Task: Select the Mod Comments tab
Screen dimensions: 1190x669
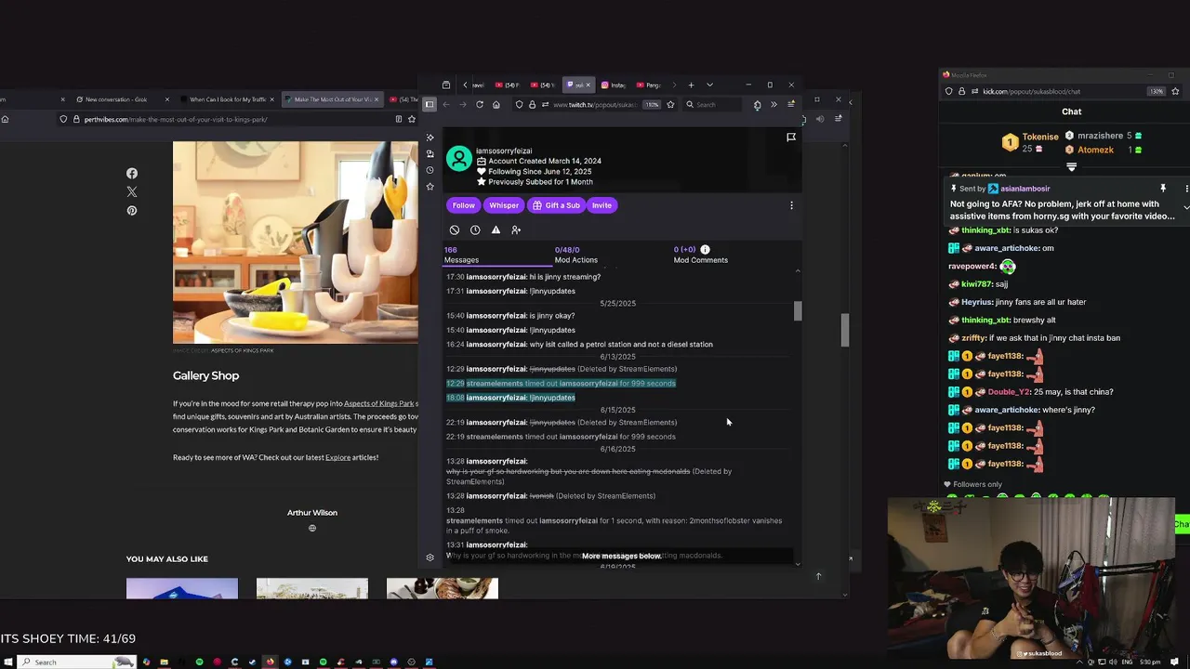Action: tap(700, 255)
